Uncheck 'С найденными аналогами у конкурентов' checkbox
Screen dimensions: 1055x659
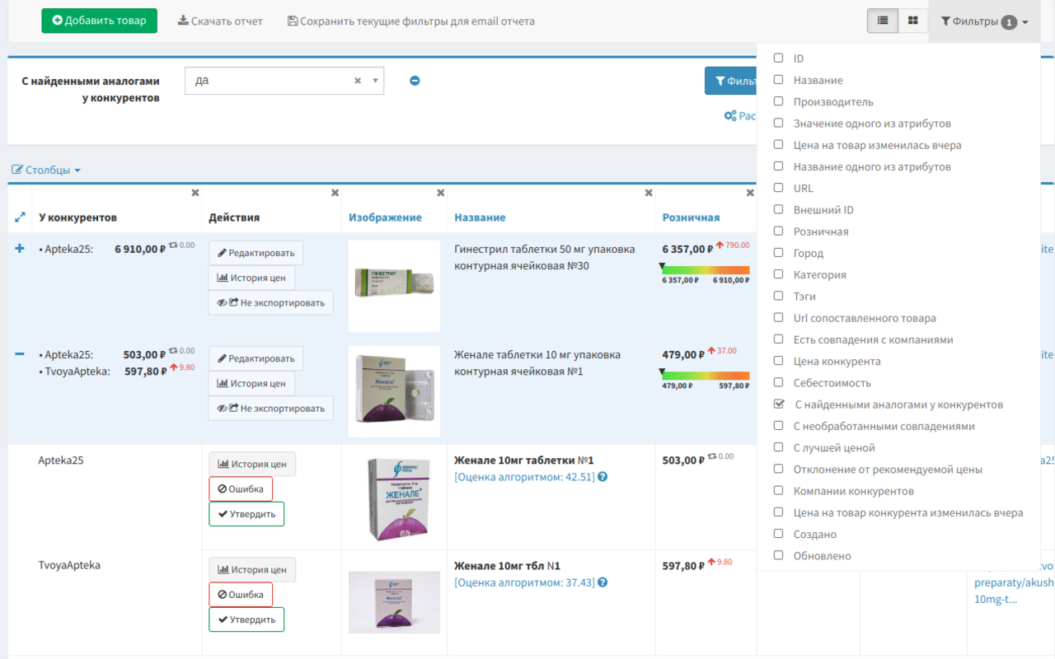click(778, 404)
